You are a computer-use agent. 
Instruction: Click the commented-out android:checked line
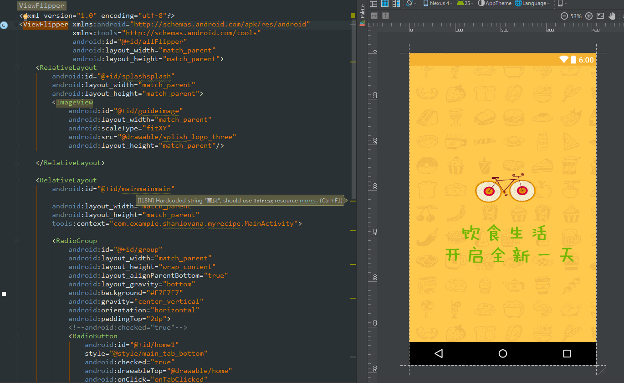click(128, 327)
